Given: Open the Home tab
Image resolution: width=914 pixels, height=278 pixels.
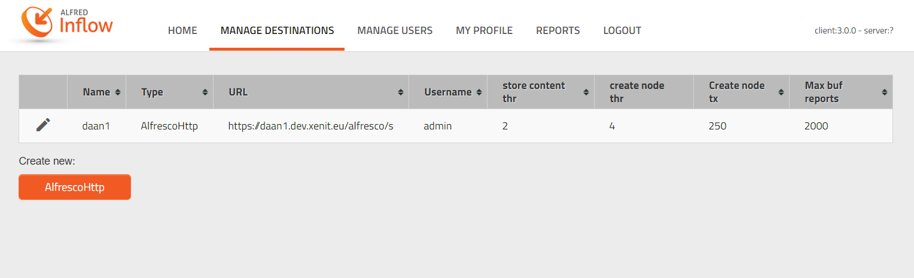Looking at the screenshot, I should coord(182,30).
